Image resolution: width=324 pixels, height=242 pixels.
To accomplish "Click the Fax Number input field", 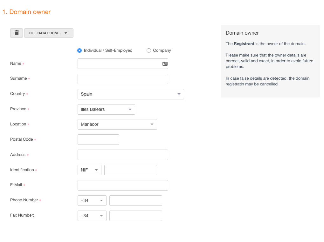I will 135,216.
